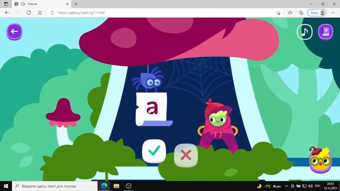Open the round recorder app in taskbar

point(129,186)
